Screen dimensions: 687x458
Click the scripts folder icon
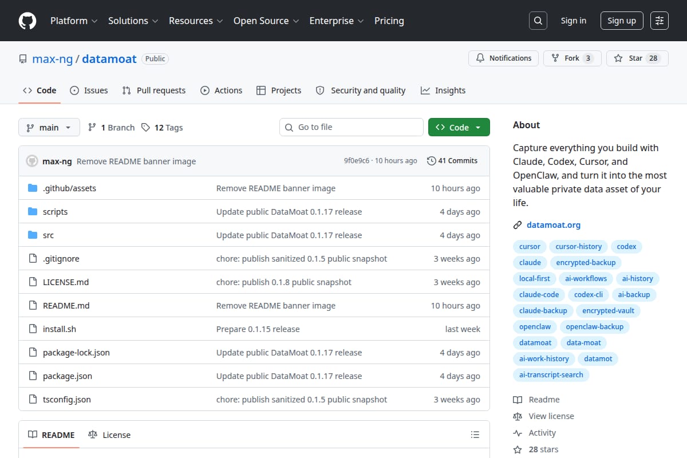pos(33,211)
